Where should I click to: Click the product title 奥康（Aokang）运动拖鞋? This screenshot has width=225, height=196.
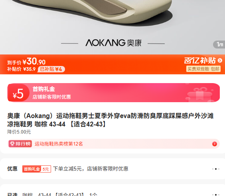pyautogui.click(x=111, y=120)
